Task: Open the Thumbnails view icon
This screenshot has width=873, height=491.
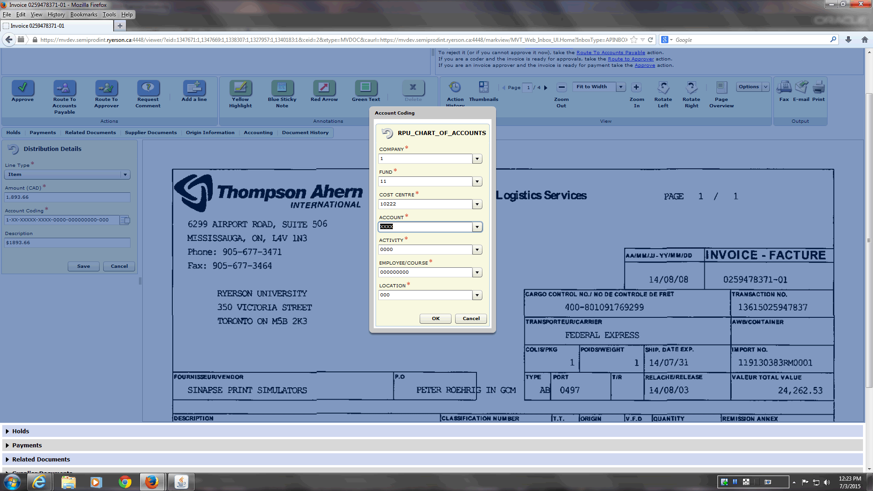Action: pos(483,87)
